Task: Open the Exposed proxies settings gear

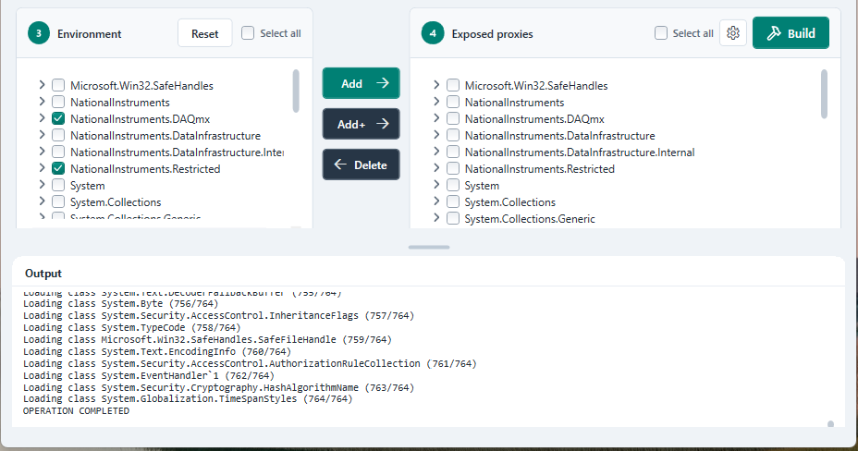Action: pyautogui.click(x=733, y=33)
